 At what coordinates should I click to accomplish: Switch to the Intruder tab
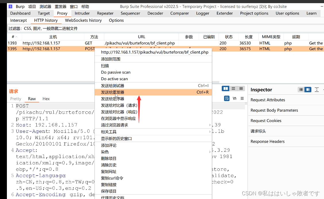(82, 13)
